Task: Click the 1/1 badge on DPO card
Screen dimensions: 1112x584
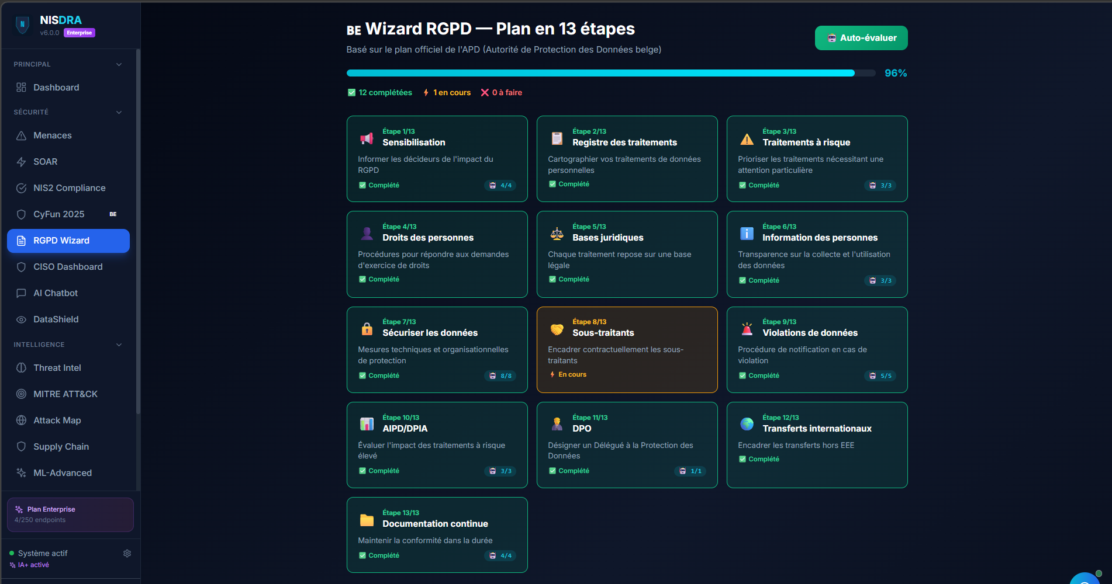Action: [690, 471]
